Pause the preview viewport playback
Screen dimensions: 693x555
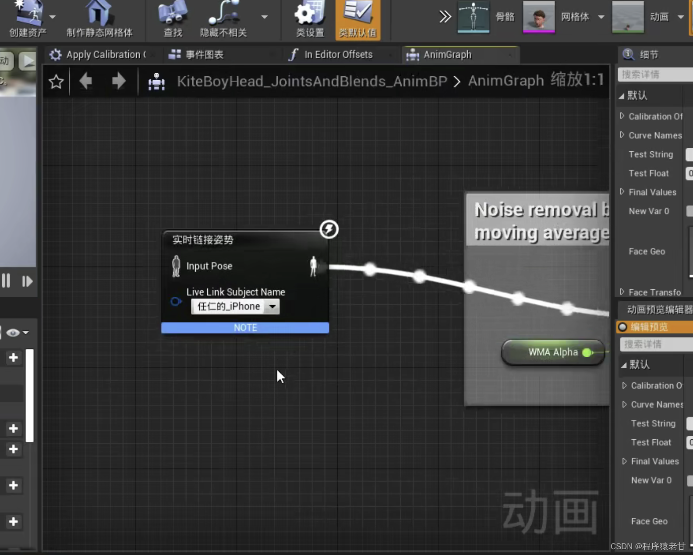click(x=6, y=281)
